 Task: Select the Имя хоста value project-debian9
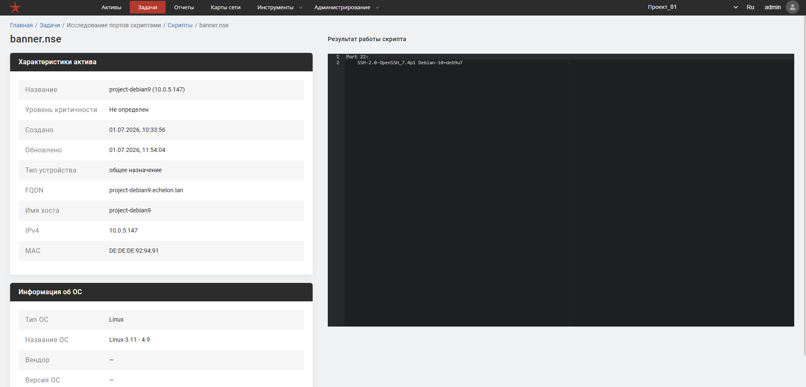[x=130, y=210]
